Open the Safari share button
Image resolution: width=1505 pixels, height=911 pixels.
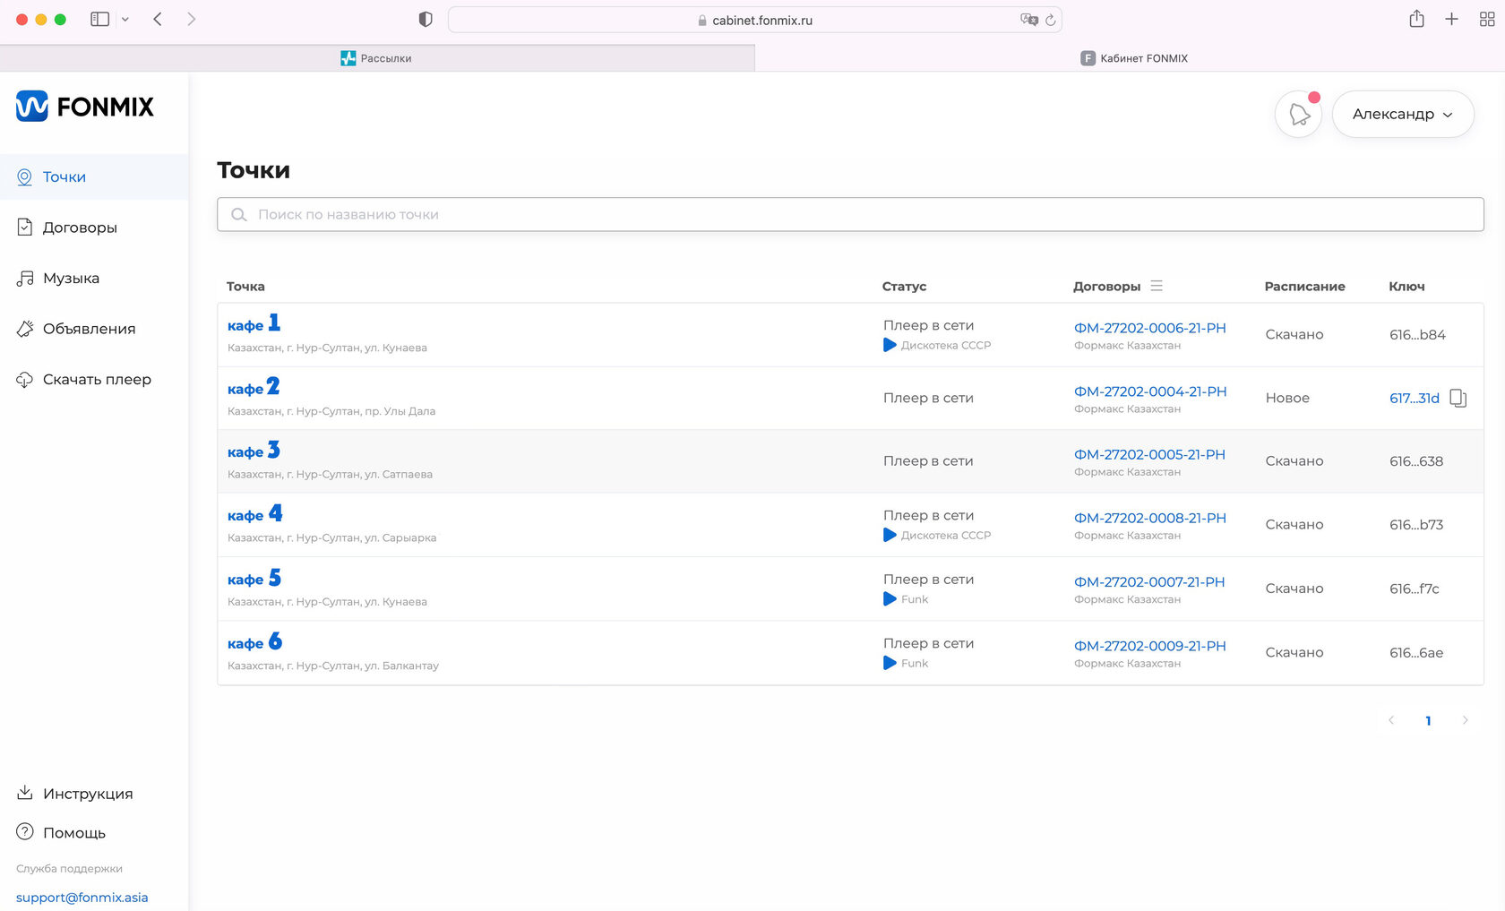pos(1416,19)
